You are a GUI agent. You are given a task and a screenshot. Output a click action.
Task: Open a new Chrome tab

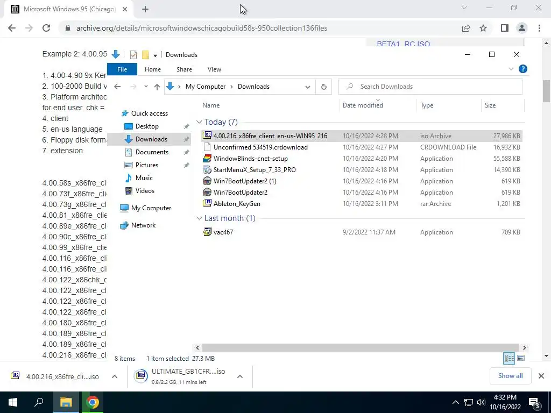(x=145, y=10)
